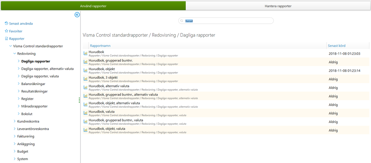The height and width of the screenshot is (163, 371).
Task: Open Huvudbok, objekt, alternativ valuta report
Action: pyautogui.click(x=114, y=103)
